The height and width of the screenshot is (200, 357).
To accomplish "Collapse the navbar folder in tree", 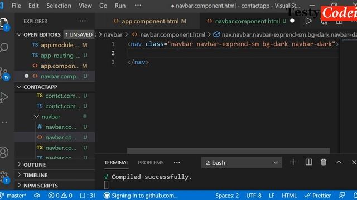I will click(x=51, y=117).
